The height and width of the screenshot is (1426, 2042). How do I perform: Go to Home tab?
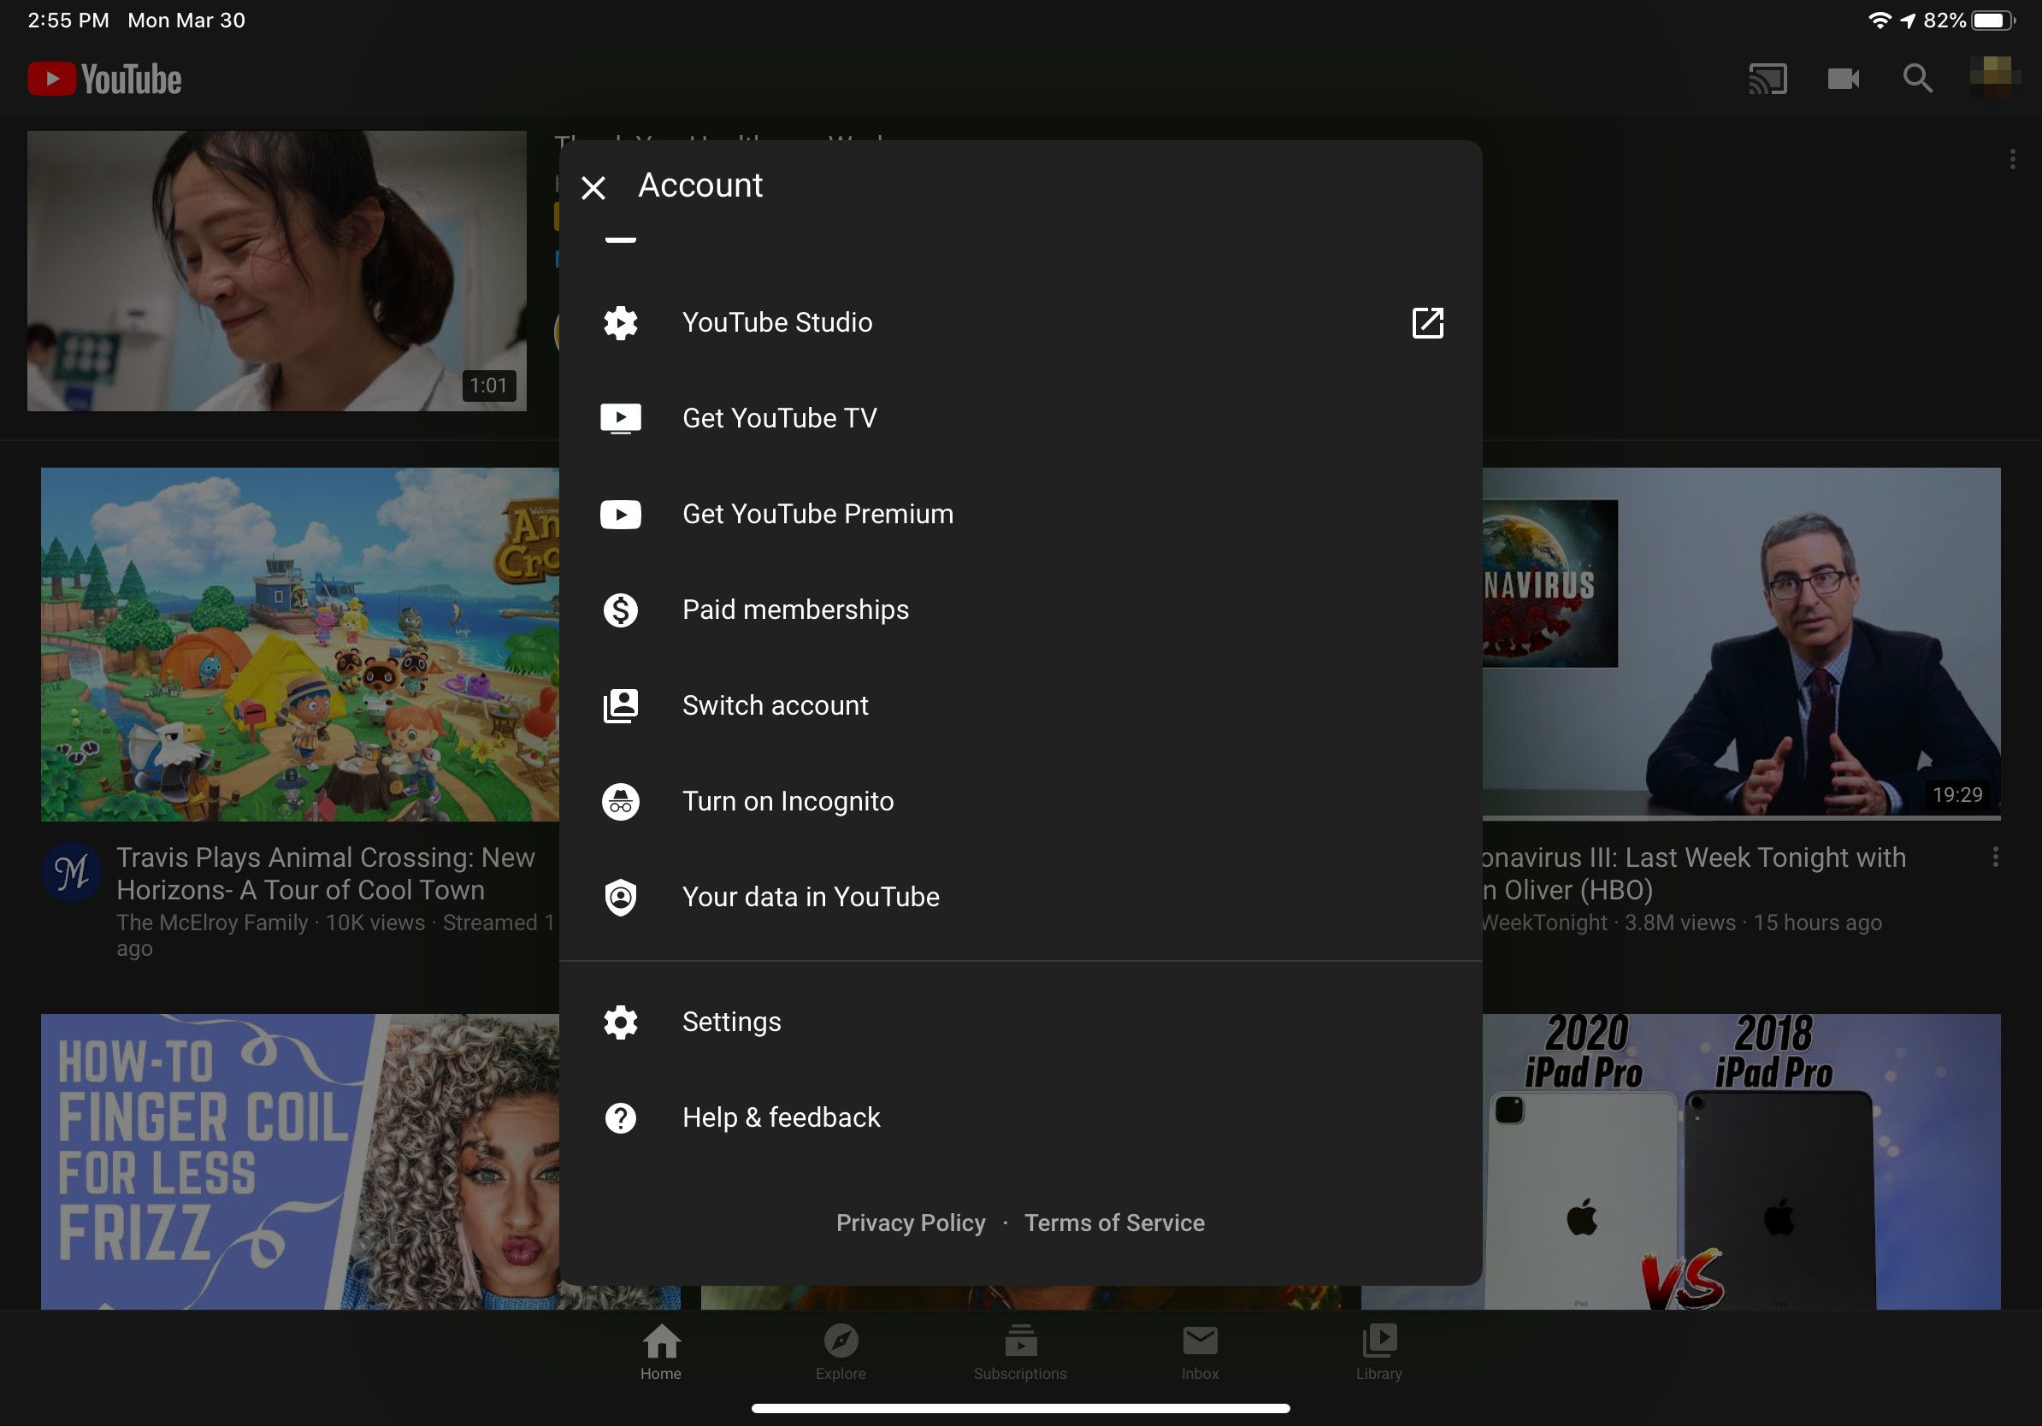point(661,1352)
